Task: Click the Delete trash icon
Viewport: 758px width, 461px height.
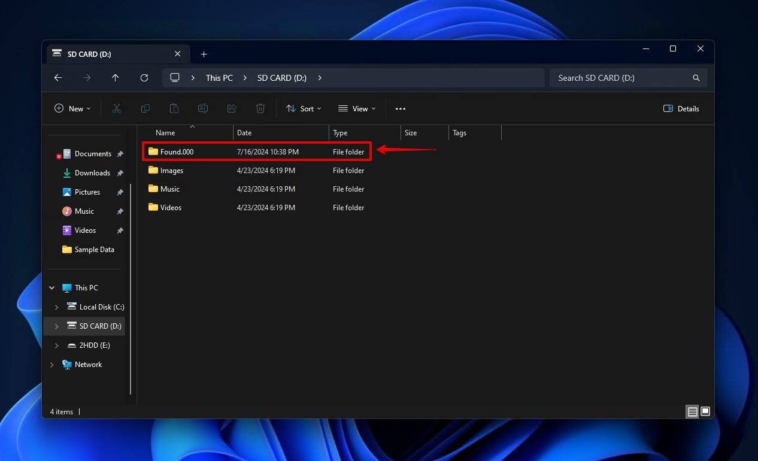Action: 260,108
